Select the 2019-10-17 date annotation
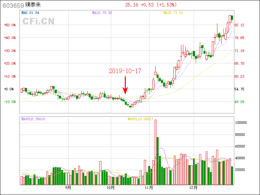Screen dimensions: 260x195 pyautogui.click(x=125, y=71)
